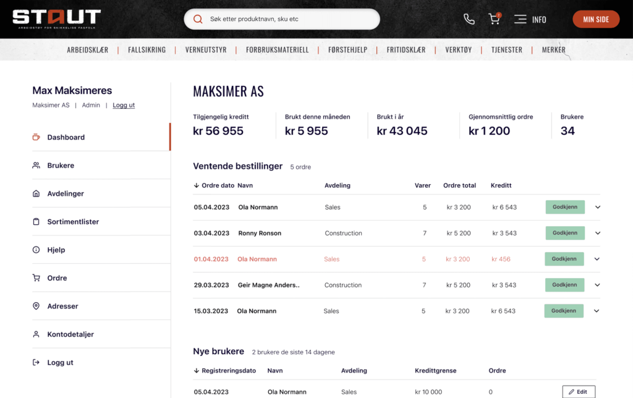Click the Logg ut link under username
The height and width of the screenshot is (398, 633).
click(x=124, y=105)
